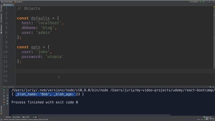Open the Debug tool window

(x=16, y=117)
